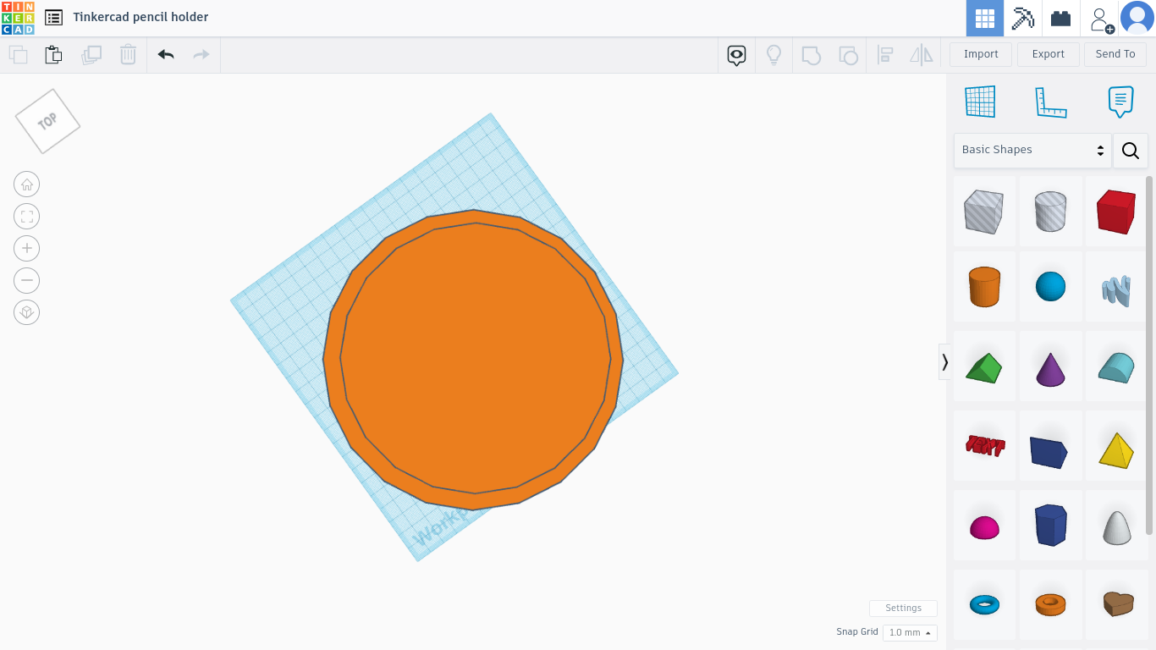
Task: Search shapes with magnifier icon
Action: point(1131,151)
